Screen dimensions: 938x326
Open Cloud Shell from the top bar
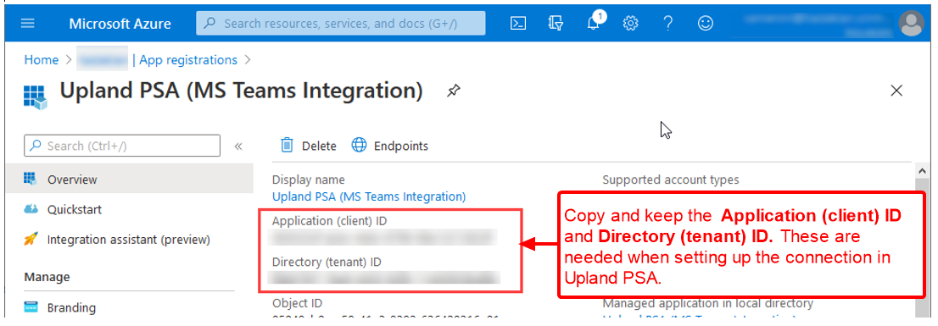pos(518,24)
